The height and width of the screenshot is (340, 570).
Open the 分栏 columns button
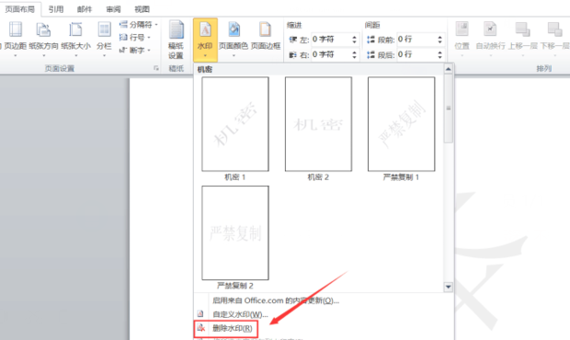[x=104, y=40]
